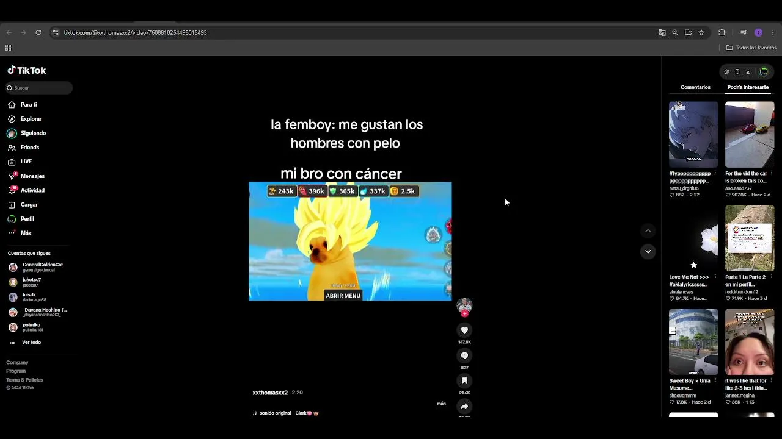Switch to Comentarios tab
Screen dimensions: 782x439
click(695, 87)
